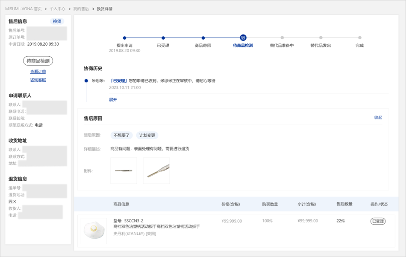Screen dimensions: 406x257
Task: Click the 商品寄回 progress step dot
Action: pyautogui.click(x=203, y=38)
